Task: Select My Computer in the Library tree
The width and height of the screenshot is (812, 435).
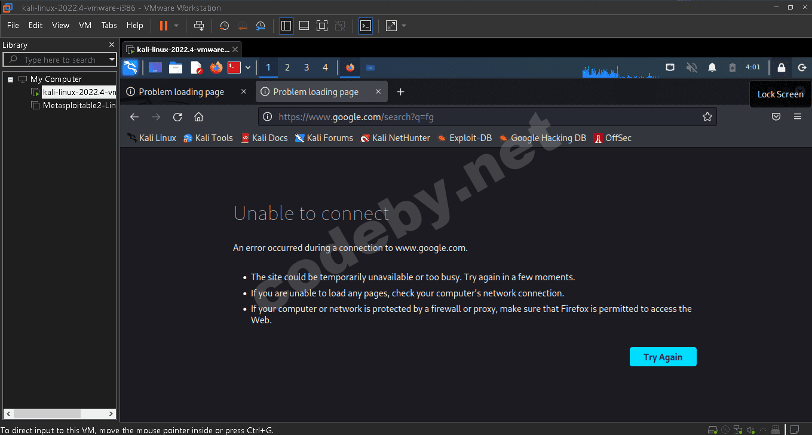Action: pos(56,79)
